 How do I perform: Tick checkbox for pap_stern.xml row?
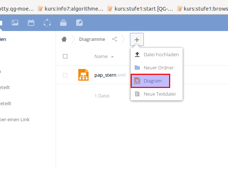point(65,75)
